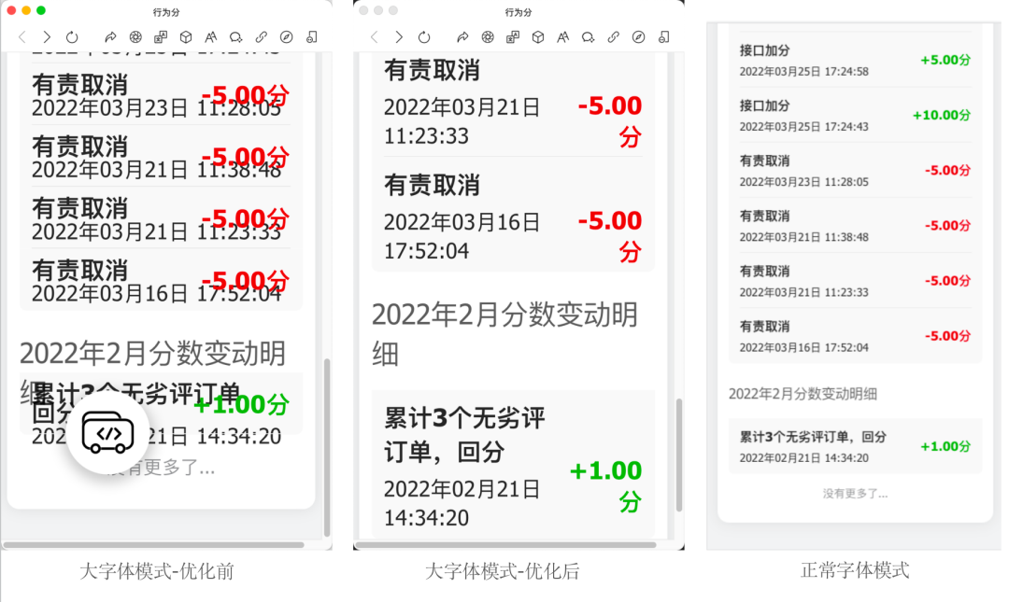Click the translate icon in the 优化前 window
This screenshot has height=602, width=1009.
161,37
